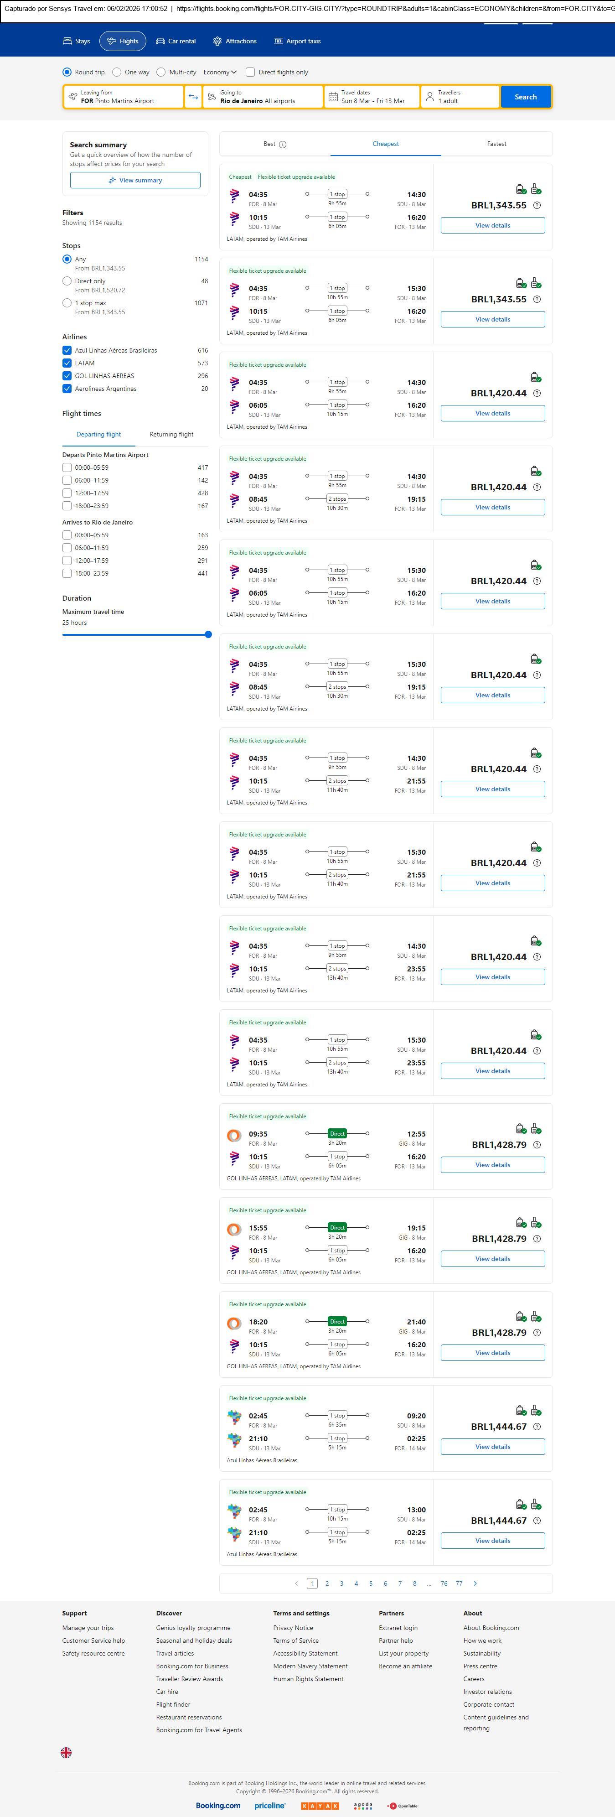Click the View summary button

(x=134, y=181)
